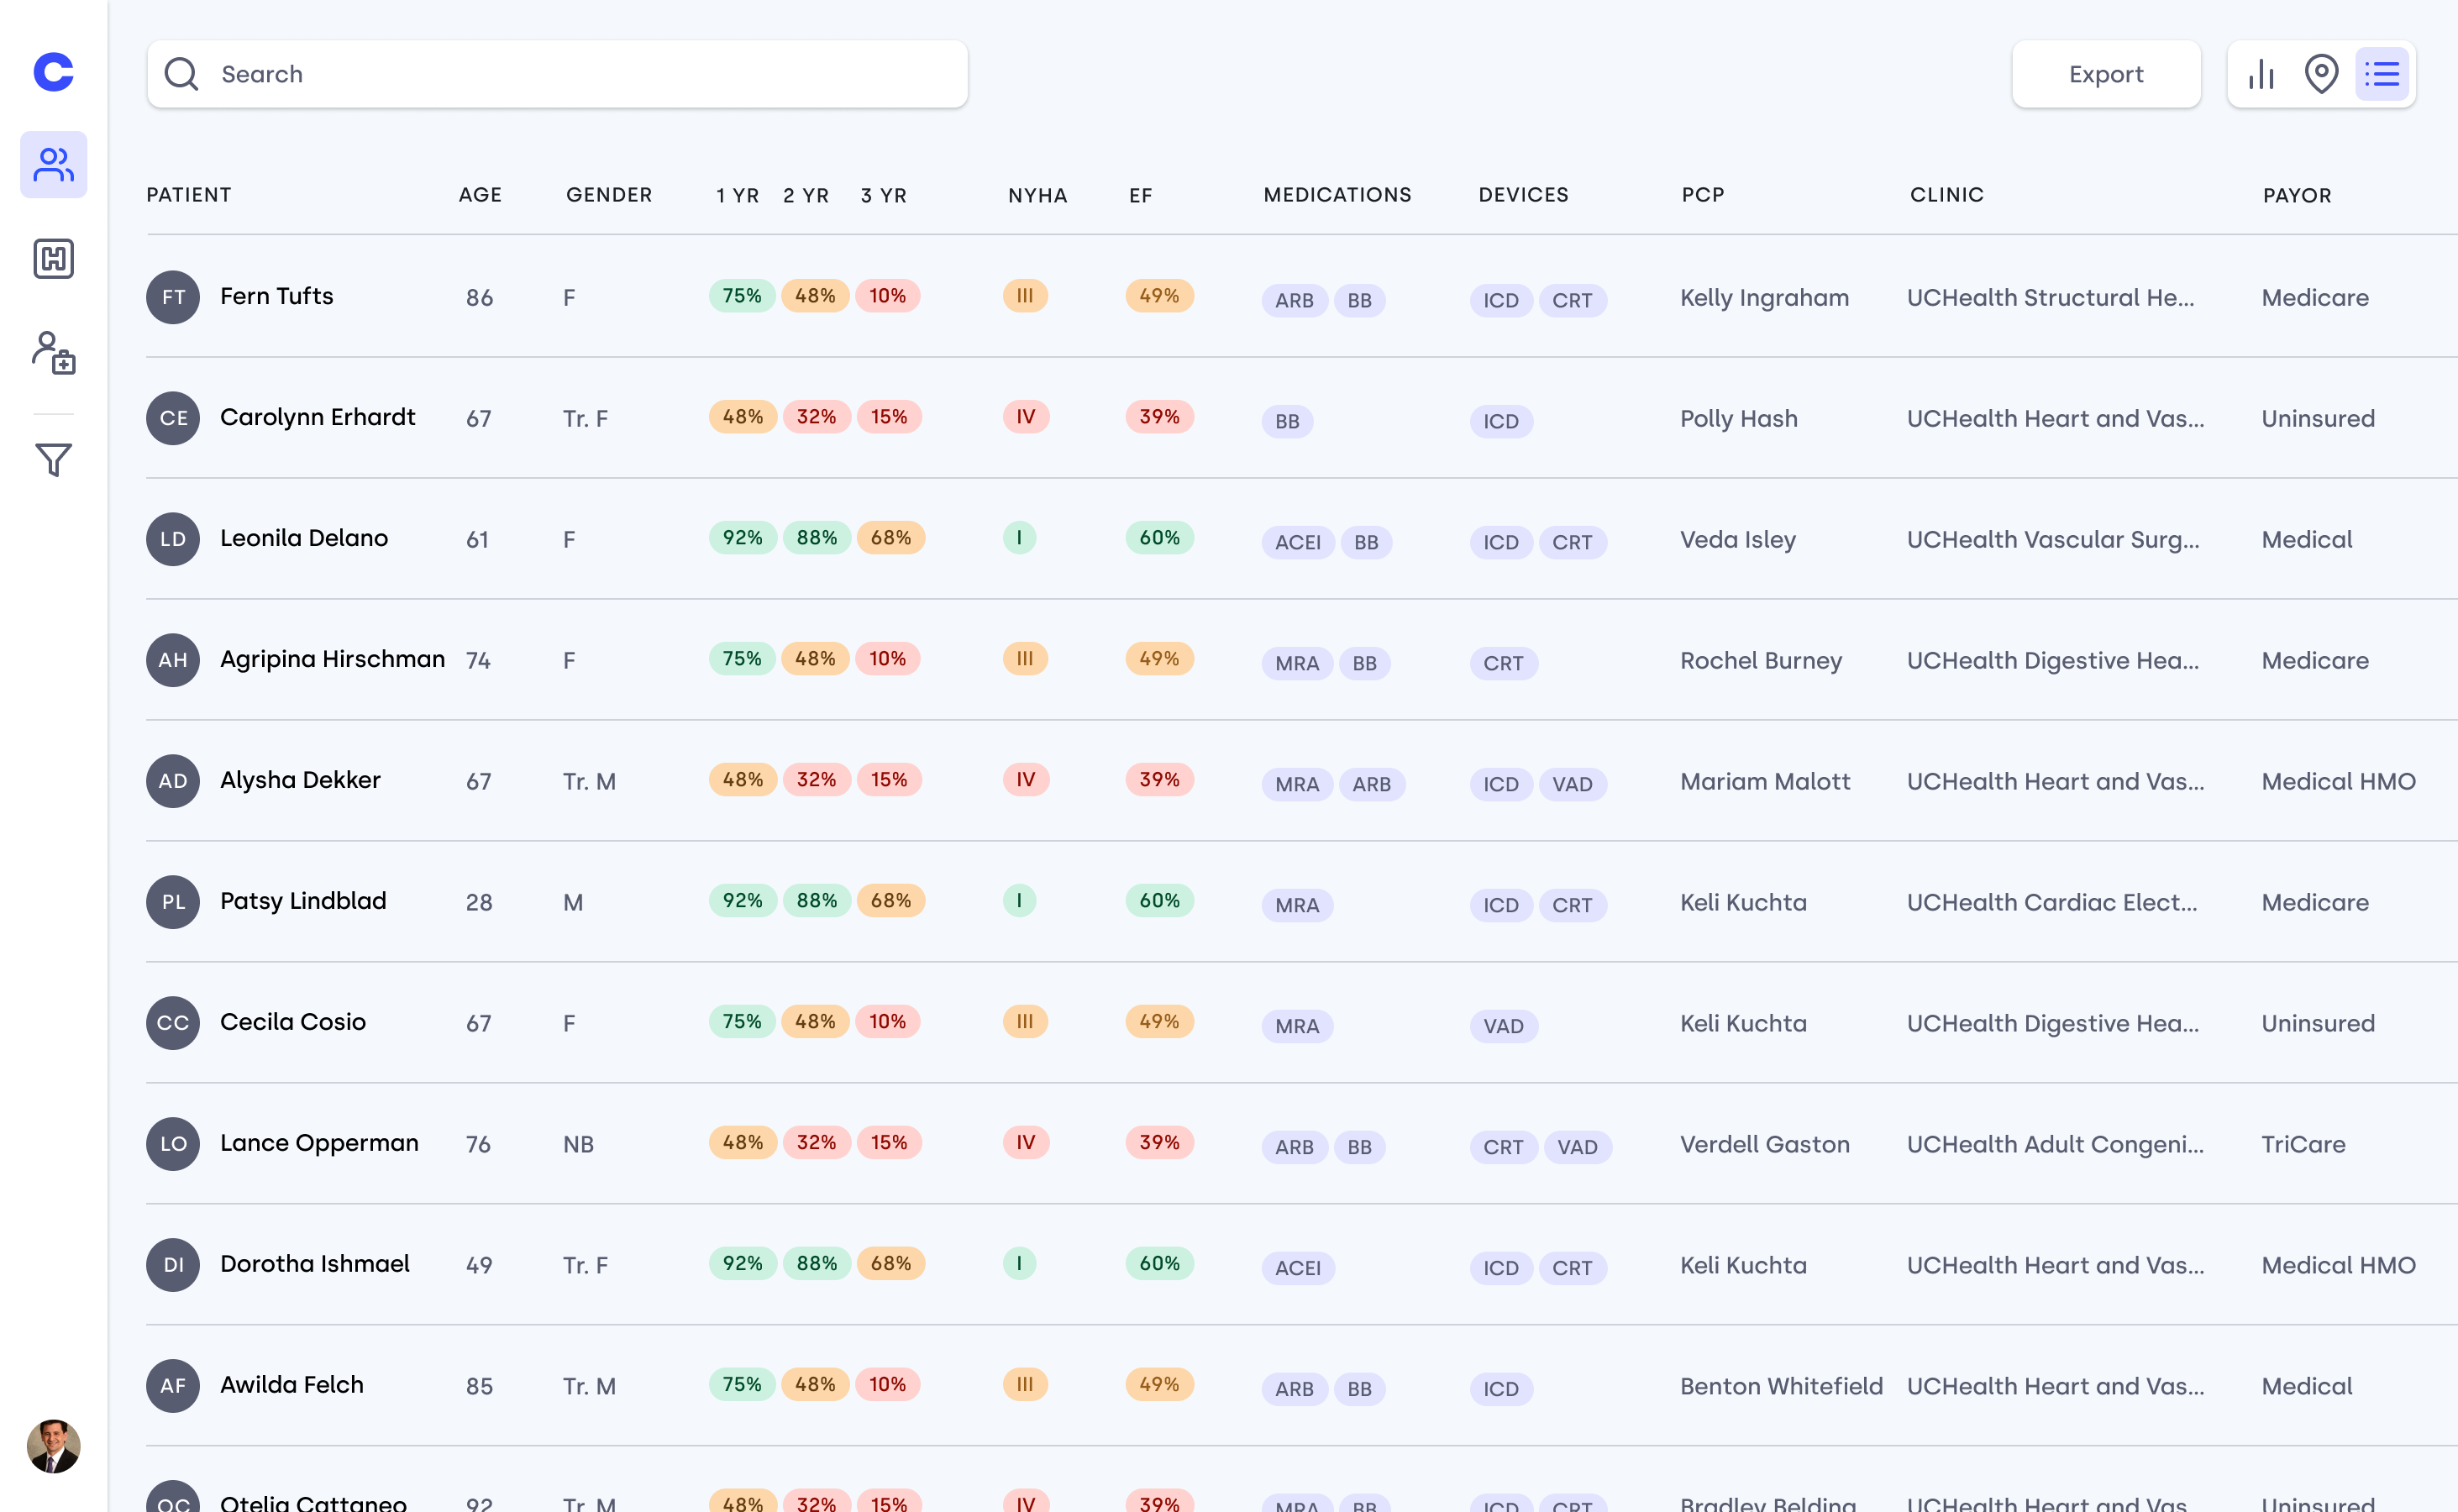Viewport: 2458px width, 1512px height.
Task: Click Alysha Dekker's VAD device tag
Action: click(x=1572, y=784)
